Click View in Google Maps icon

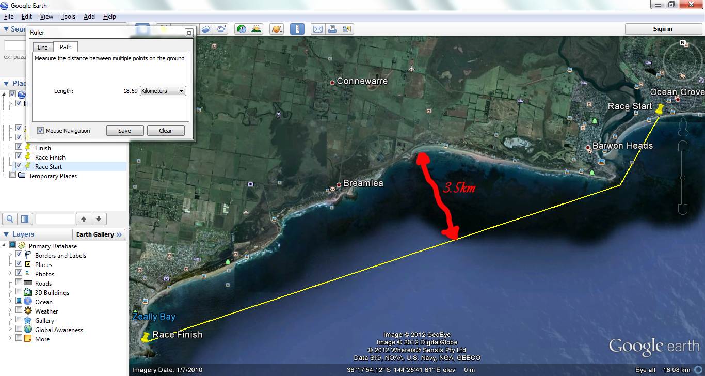(346, 29)
